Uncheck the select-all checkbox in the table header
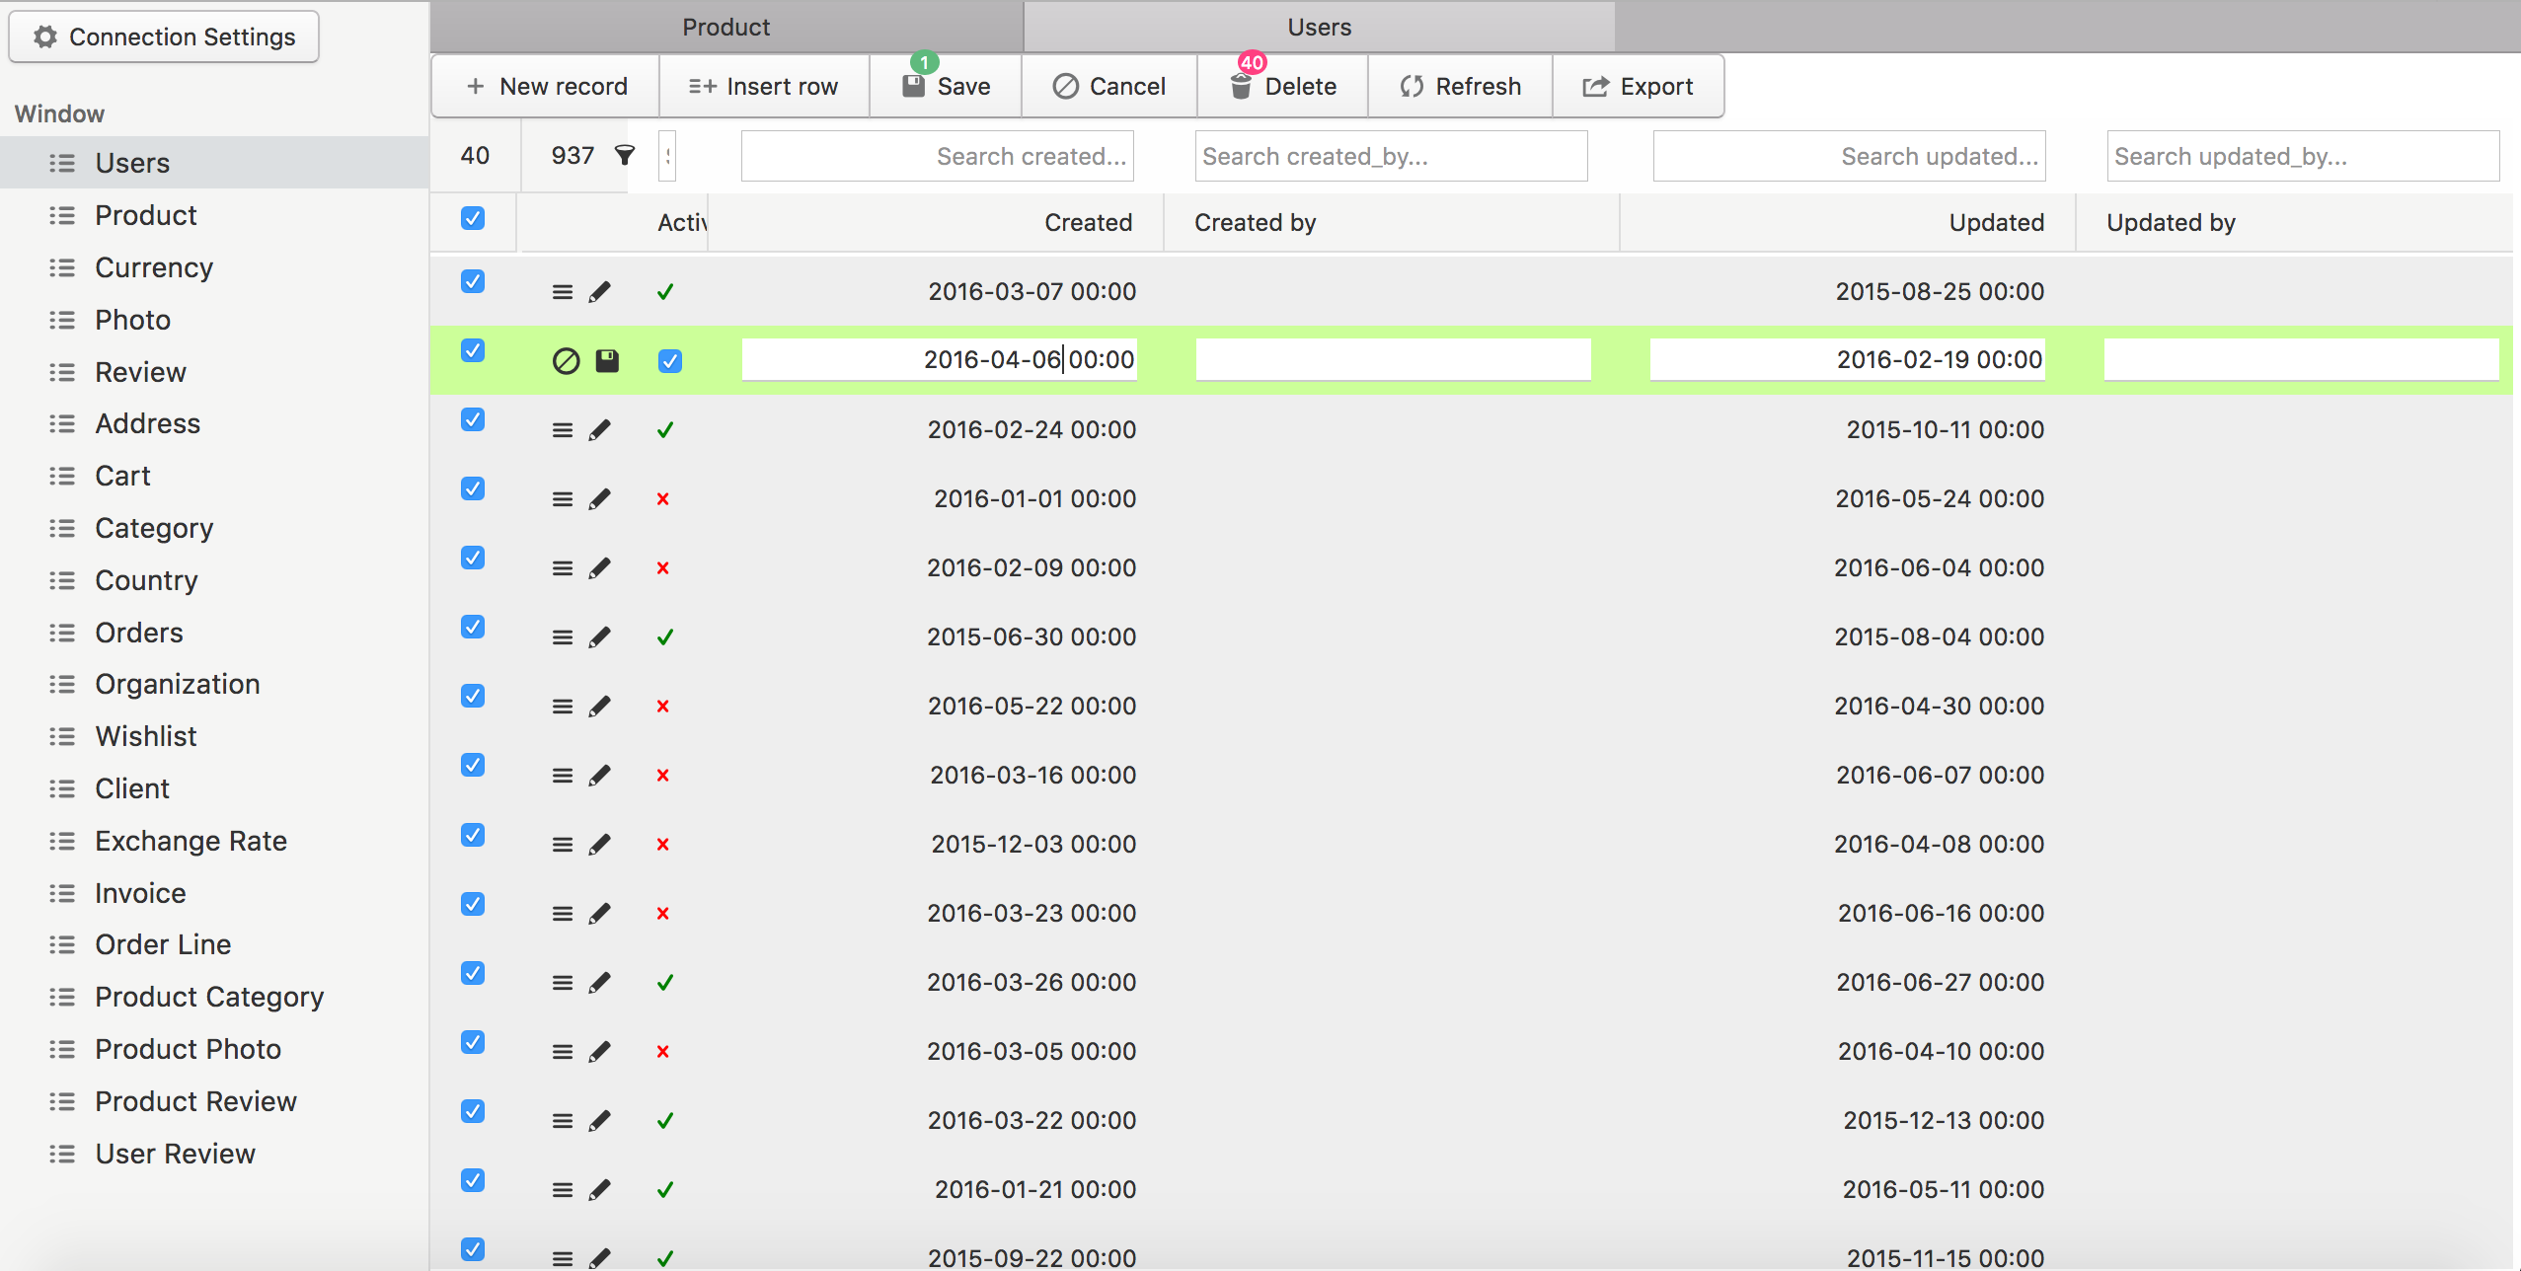2521x1271 pixels. (x=473, y=218)
